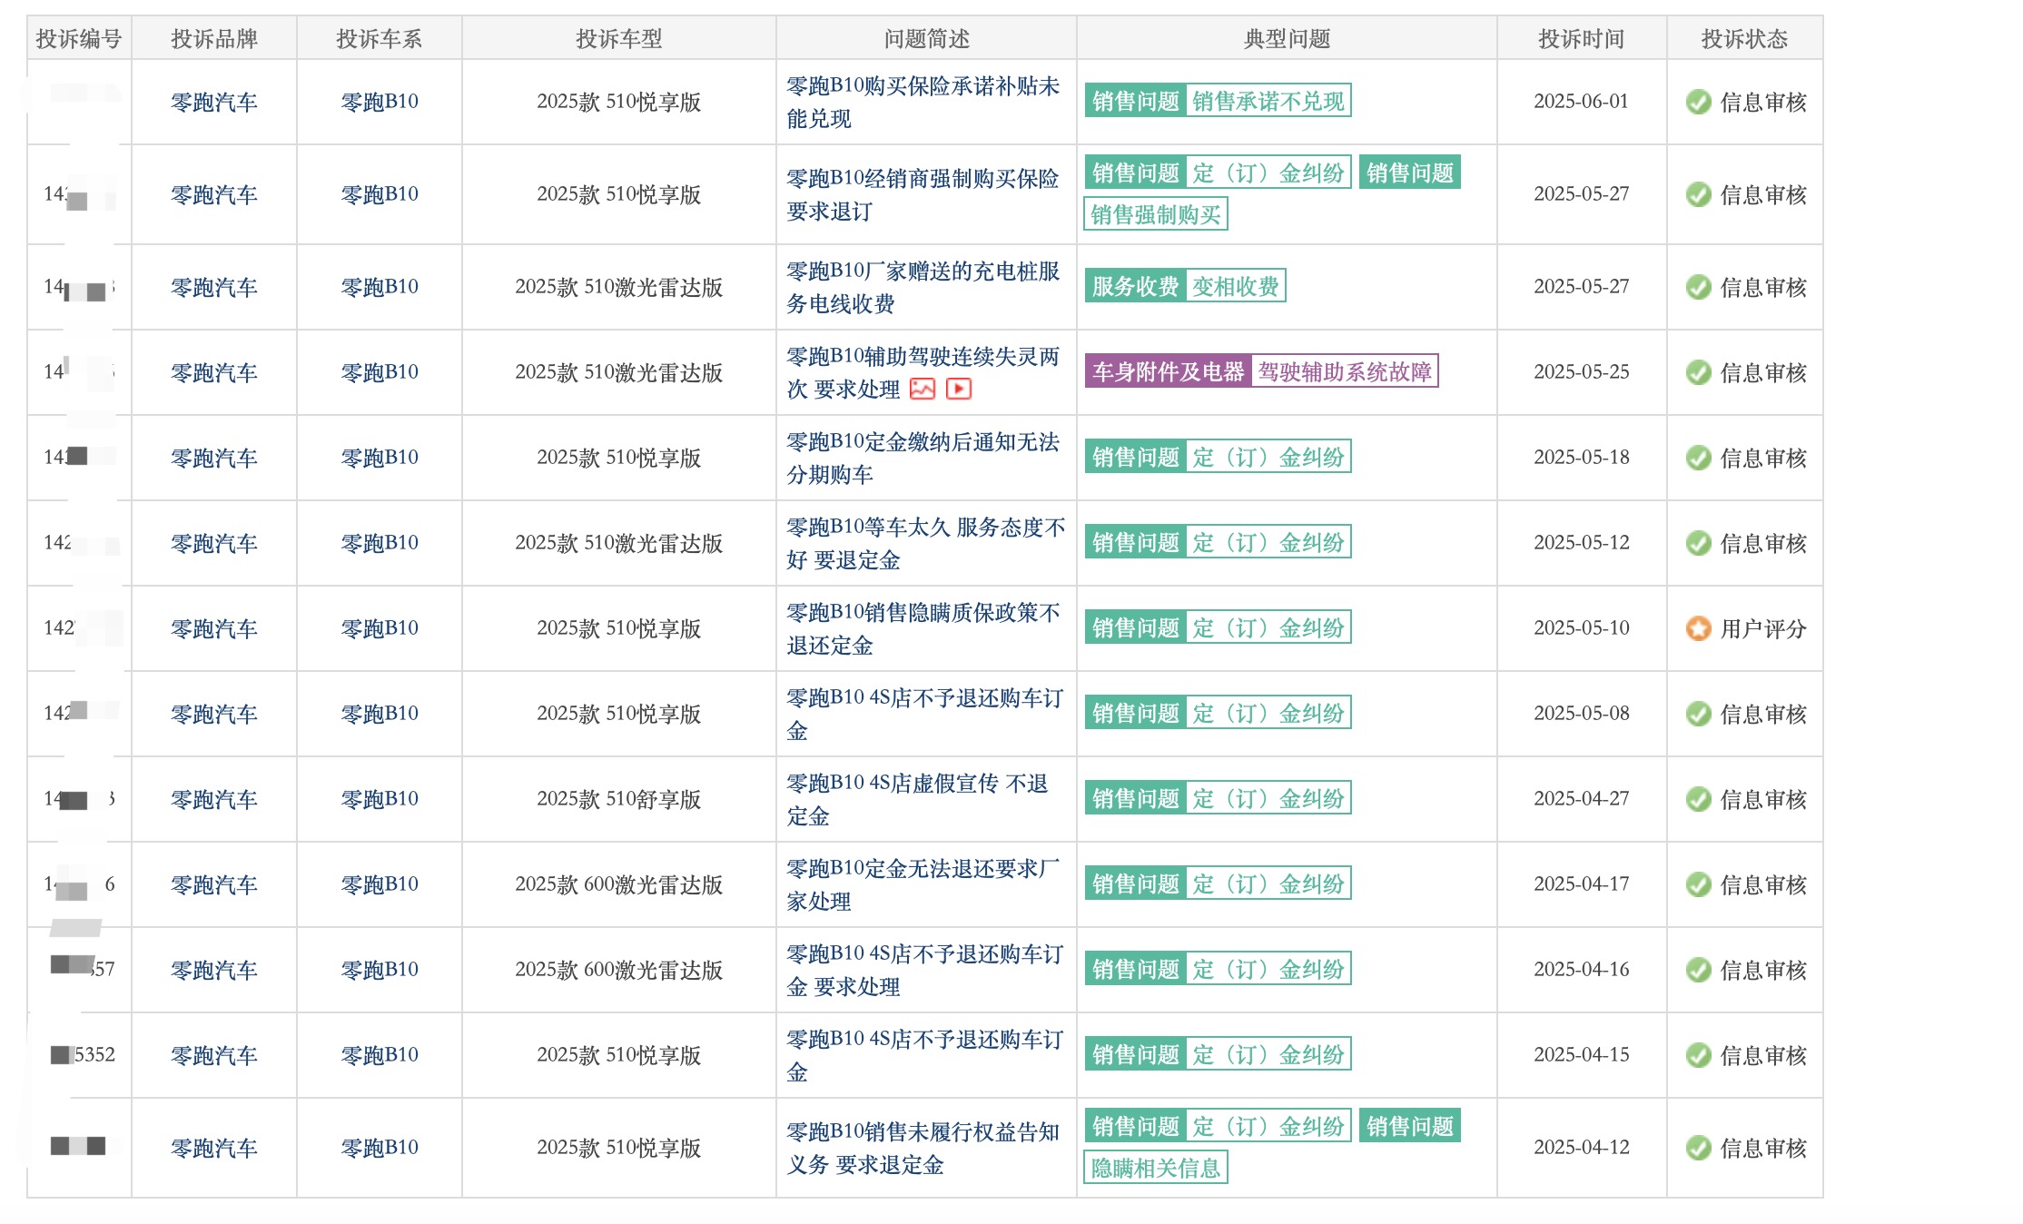
Task: Open complaint 零跑B10销售未履行权益告知义务
Action: [x=923, y=1148]
